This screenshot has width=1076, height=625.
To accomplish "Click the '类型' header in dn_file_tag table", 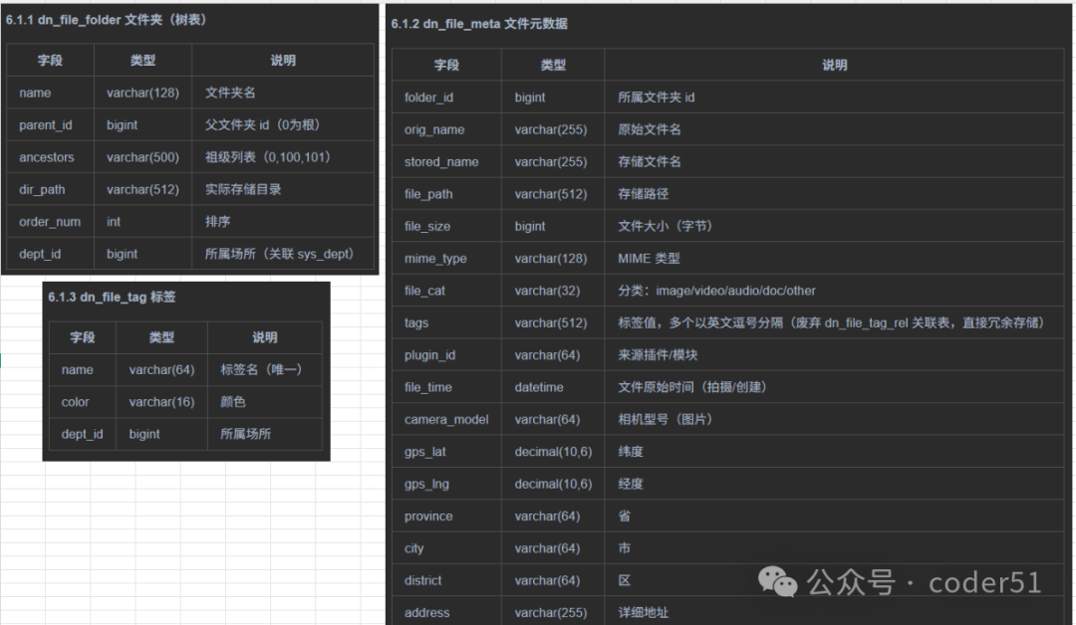I will click(x=161, y=337).
